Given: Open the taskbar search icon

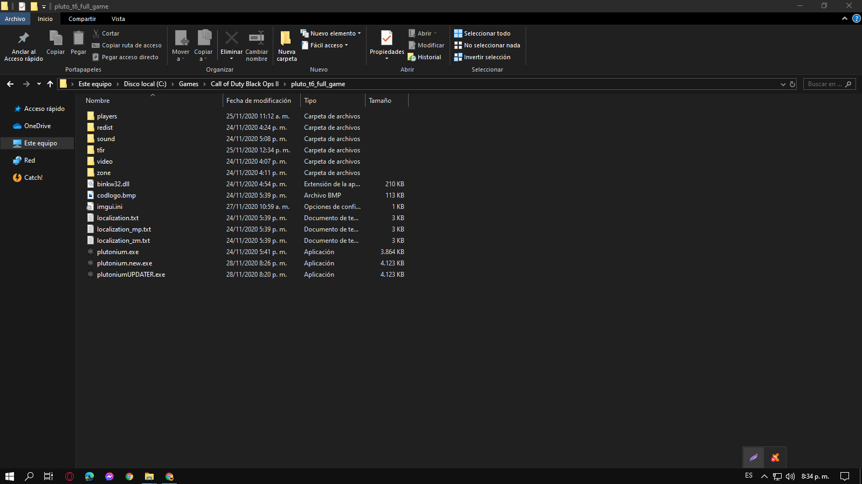Looking at the screenshot, I should (29, 476).
